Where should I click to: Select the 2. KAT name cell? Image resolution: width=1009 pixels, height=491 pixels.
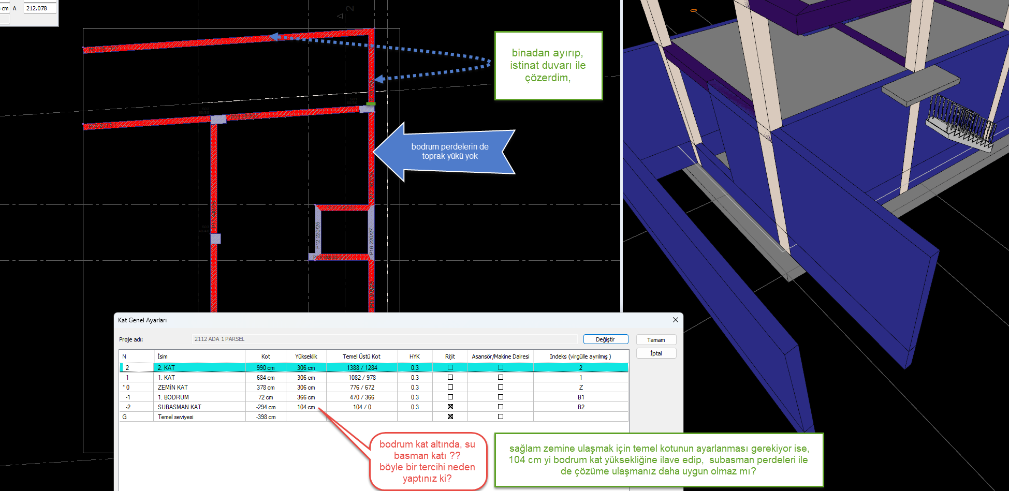pos(199,368)
